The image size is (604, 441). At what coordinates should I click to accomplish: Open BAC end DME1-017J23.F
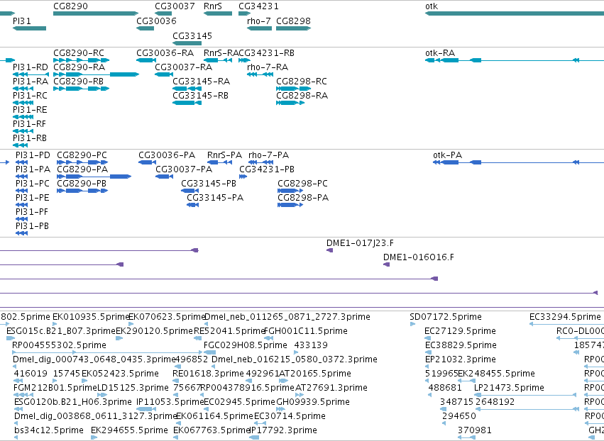coord(360,243)
